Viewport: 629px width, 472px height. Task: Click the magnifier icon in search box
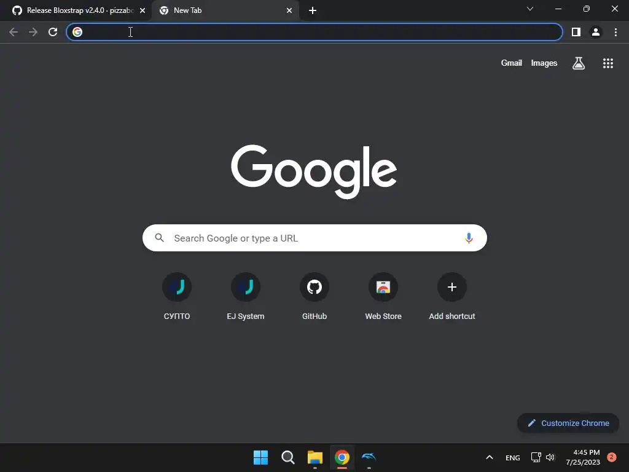tap(159, 238)
